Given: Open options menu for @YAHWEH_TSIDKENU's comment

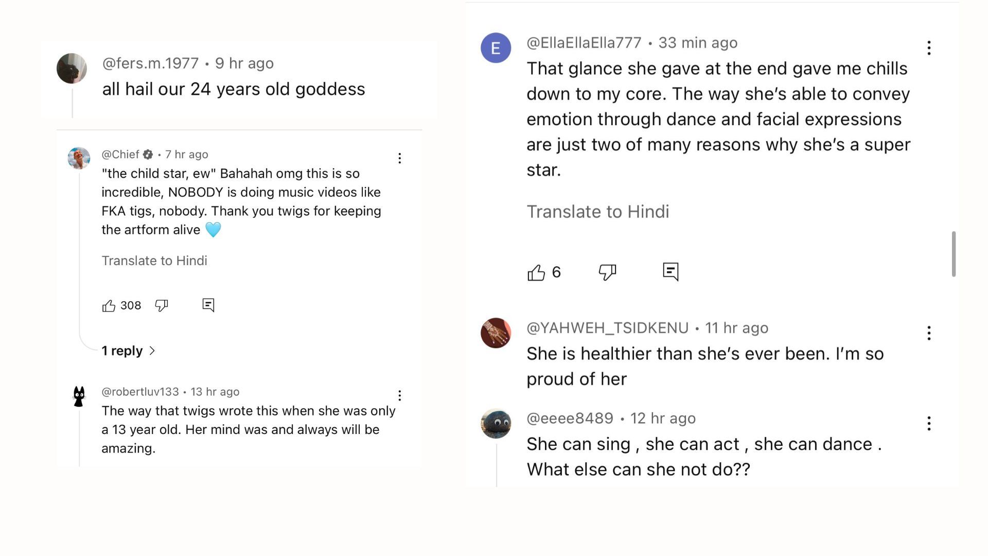Looking at the screenshot, I should pos(929,333).
